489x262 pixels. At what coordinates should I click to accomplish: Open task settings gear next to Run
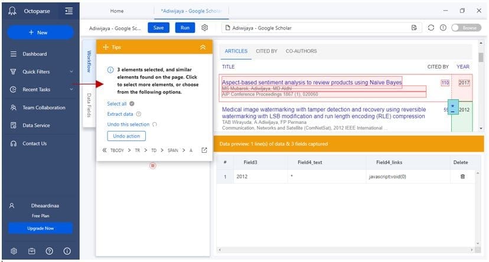[x=204, y=28]
